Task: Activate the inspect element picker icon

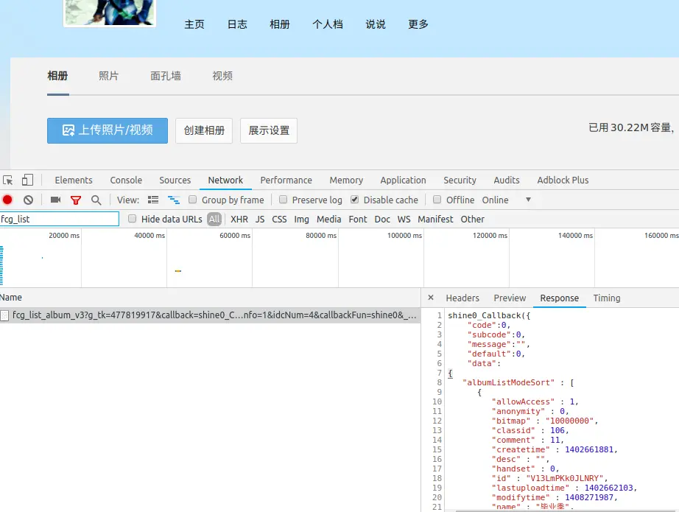Action: (8, 180)
